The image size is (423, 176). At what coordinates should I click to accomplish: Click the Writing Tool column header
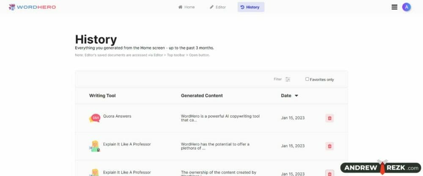(102, 95)
